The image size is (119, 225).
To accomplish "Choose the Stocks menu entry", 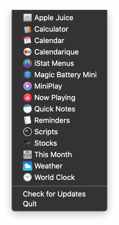I will pos(59,143).
